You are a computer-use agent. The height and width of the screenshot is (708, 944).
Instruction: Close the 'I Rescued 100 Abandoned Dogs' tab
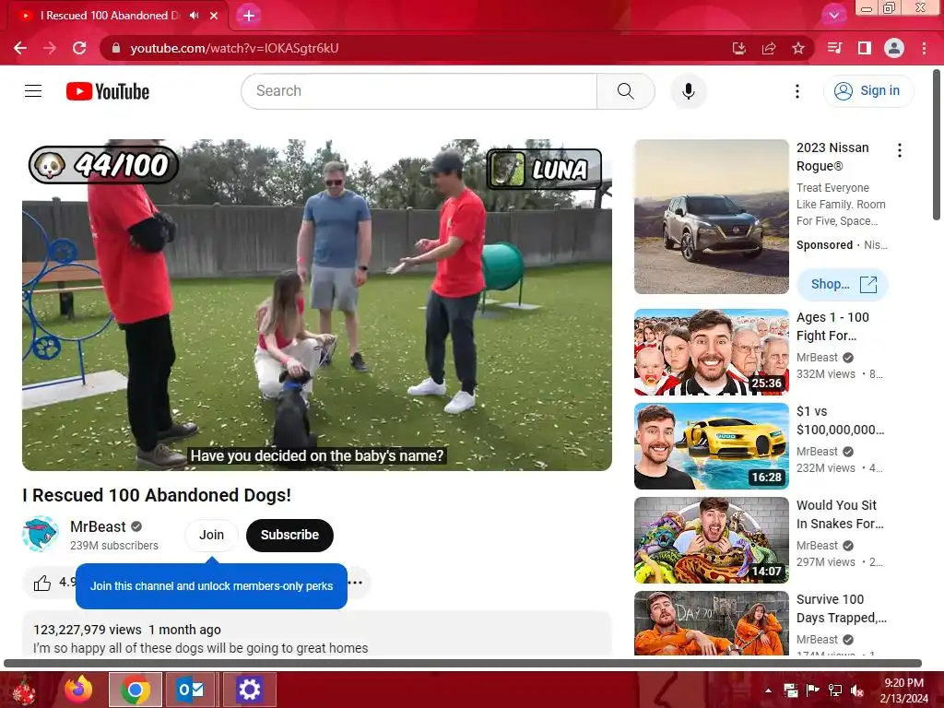214,16
